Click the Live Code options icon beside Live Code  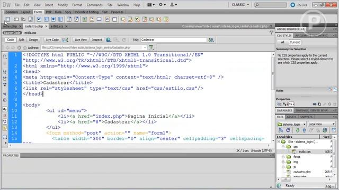click(65, 40)
